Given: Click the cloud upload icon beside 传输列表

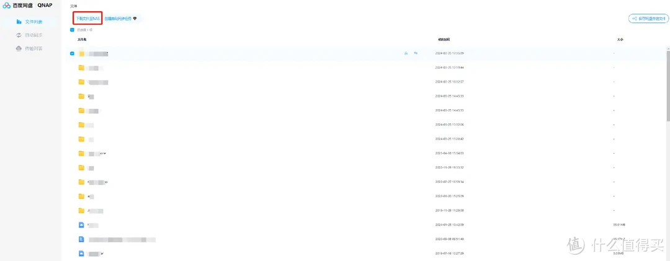Looking at the screenshot, I should click(x=19, y=48).
